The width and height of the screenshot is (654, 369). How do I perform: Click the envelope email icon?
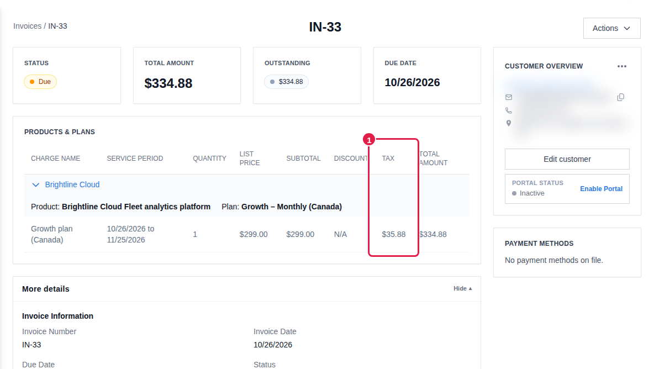(508, 97)
